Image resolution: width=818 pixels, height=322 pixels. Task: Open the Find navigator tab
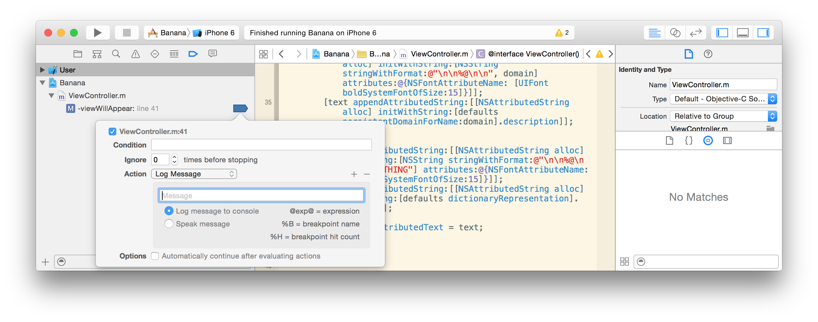coord(116,54)
